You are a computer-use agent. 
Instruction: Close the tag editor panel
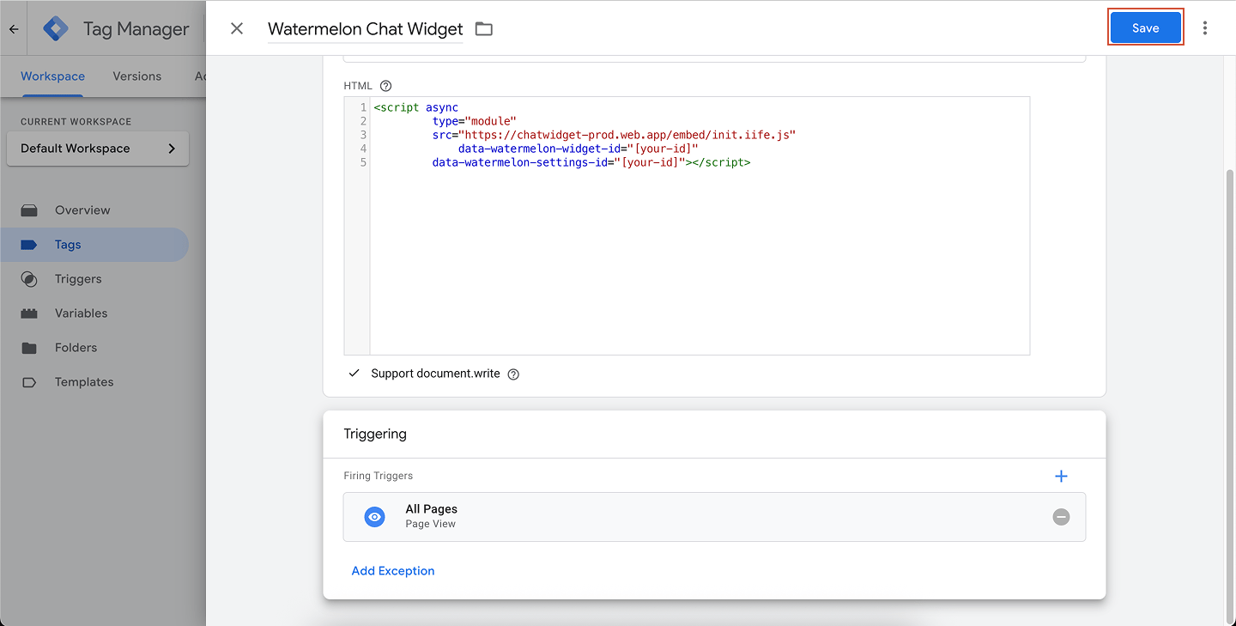[x=237, y=28]
